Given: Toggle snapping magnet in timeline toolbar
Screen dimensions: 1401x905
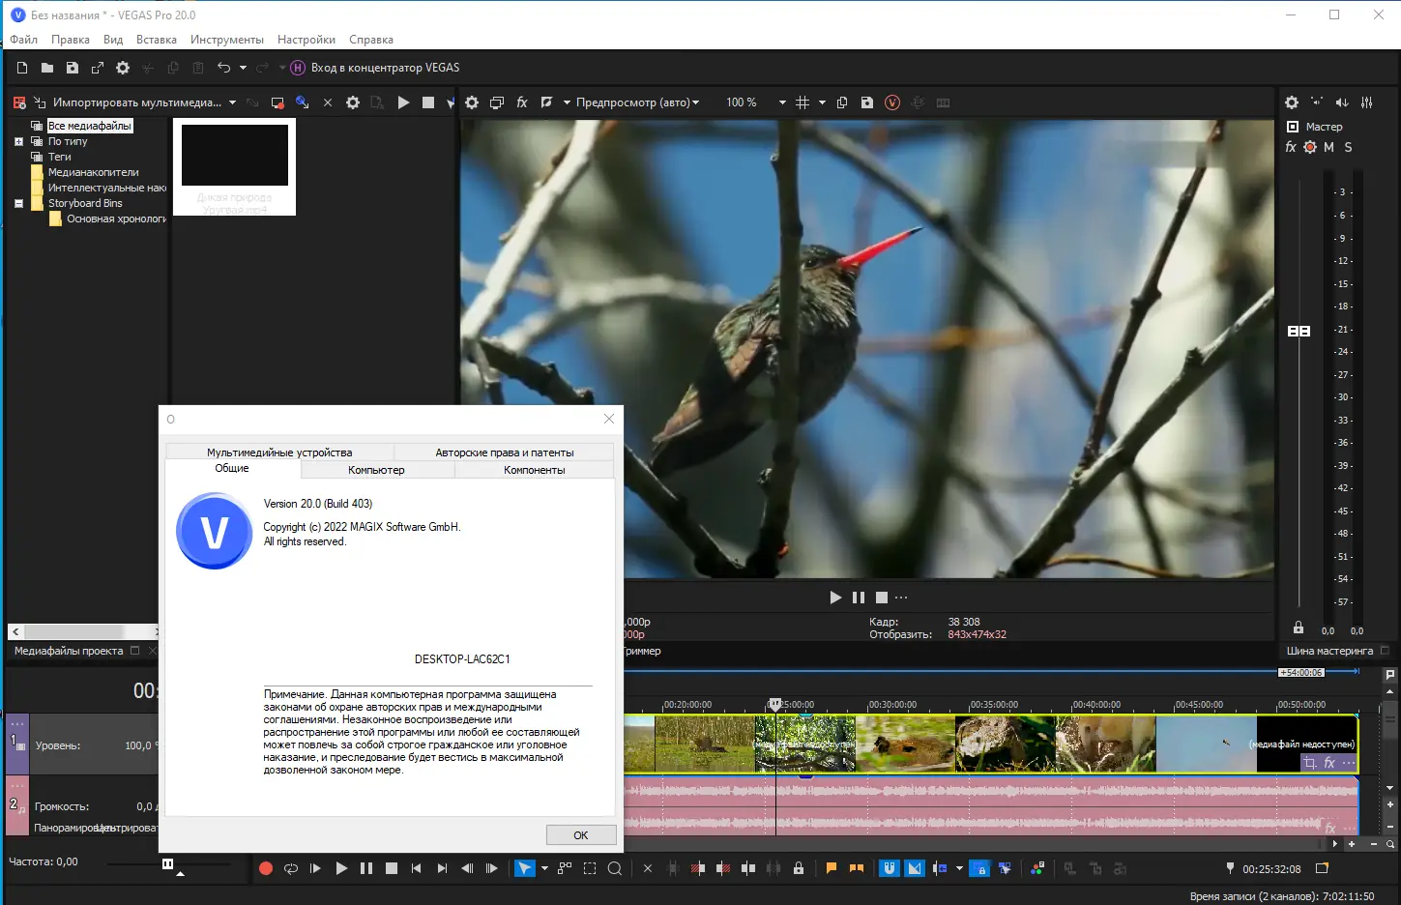Looking at the screenshot, I should click(x=890, y=868).
